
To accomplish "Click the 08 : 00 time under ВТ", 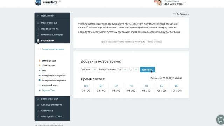I will (101, 91).
